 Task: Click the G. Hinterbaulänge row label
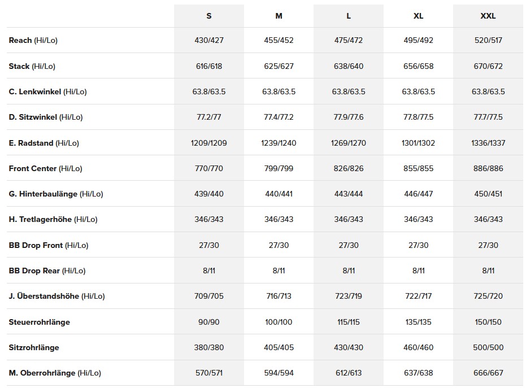click(x=56, y=194)
